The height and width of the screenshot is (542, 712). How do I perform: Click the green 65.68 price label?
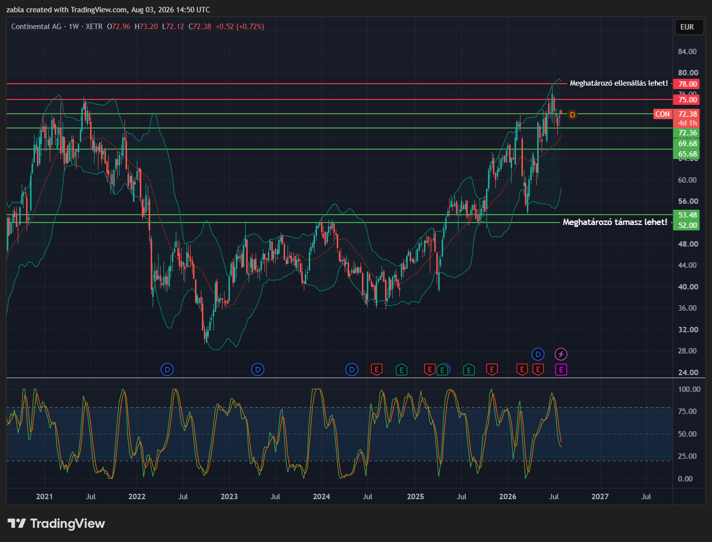pos(686,154)
